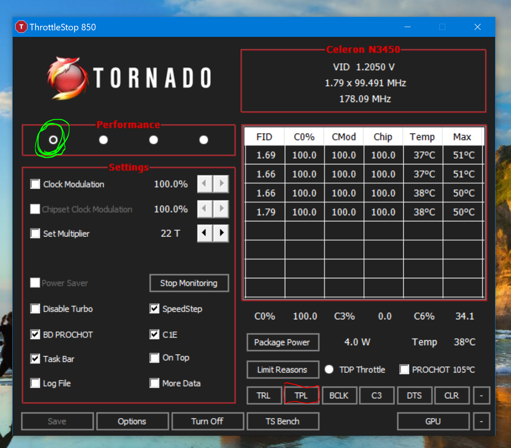Toggle the Disable Turbo checkbox
This screenshot has height=448, width=511.
(35, 309)
